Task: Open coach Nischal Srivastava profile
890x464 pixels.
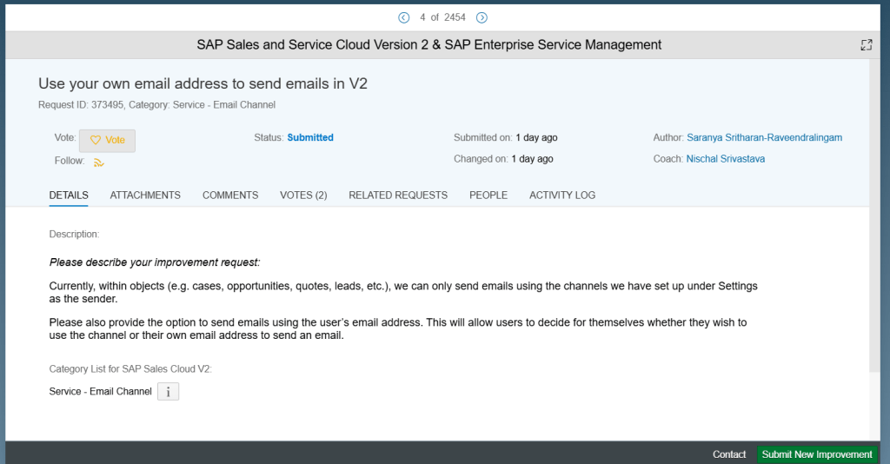Action: [x=726, y=159]
